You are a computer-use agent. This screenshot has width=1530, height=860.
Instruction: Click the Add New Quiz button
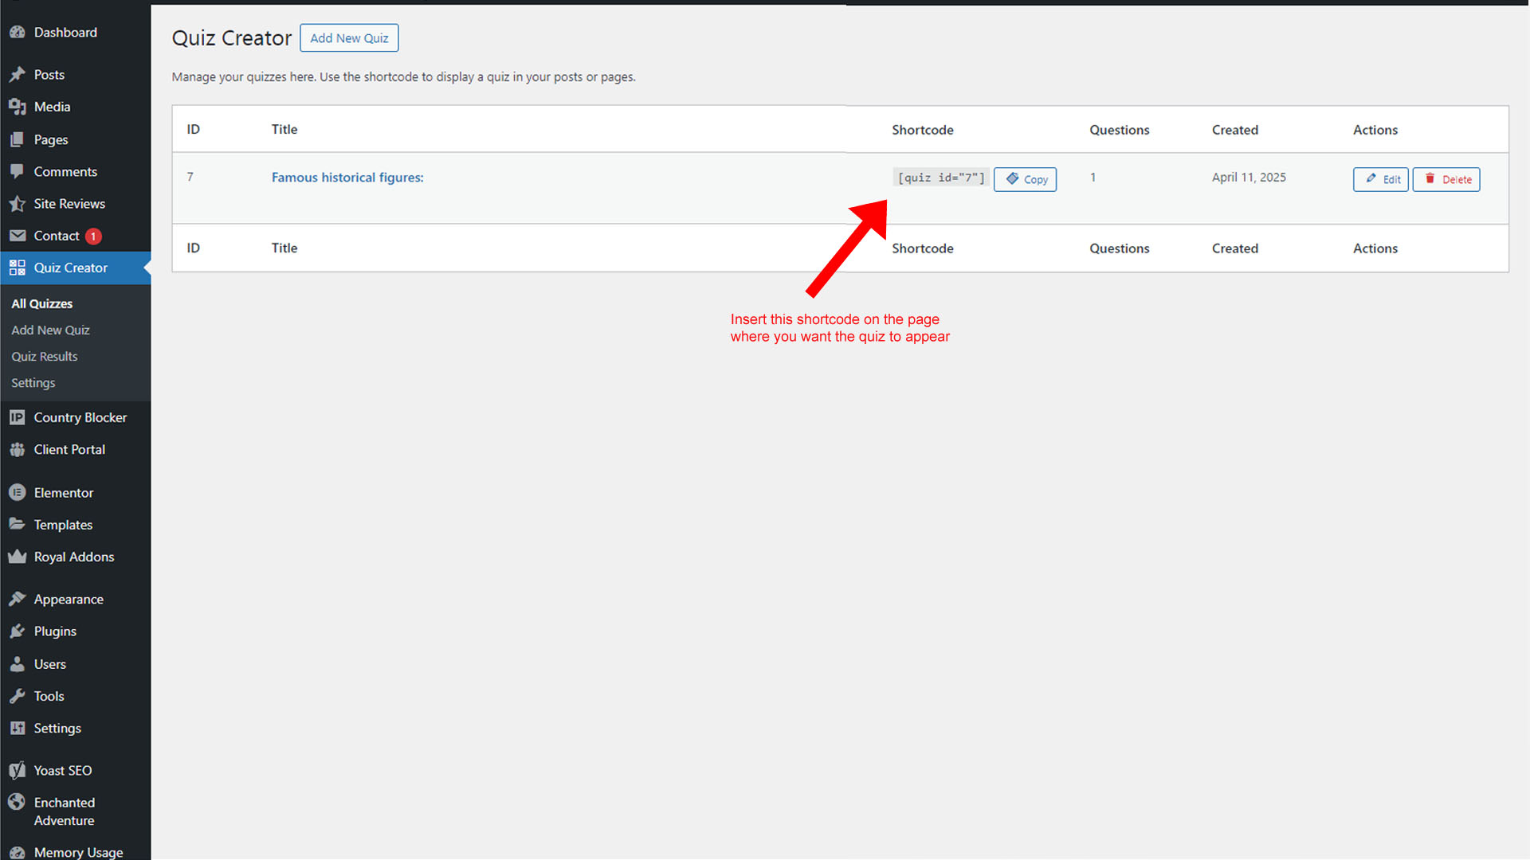pos(349,37)
